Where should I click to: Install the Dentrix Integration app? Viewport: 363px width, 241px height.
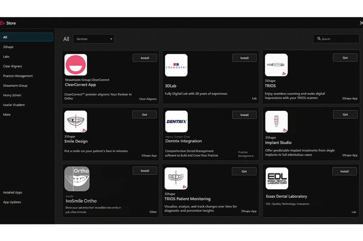pos(244,115)
